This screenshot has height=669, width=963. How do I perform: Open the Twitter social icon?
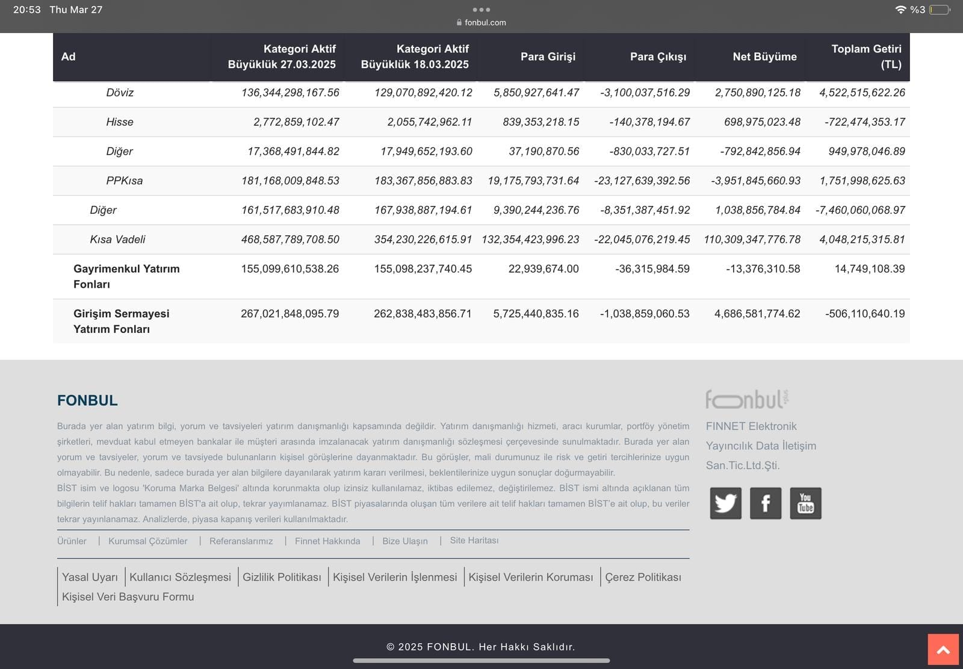click(x=725, y=503)
